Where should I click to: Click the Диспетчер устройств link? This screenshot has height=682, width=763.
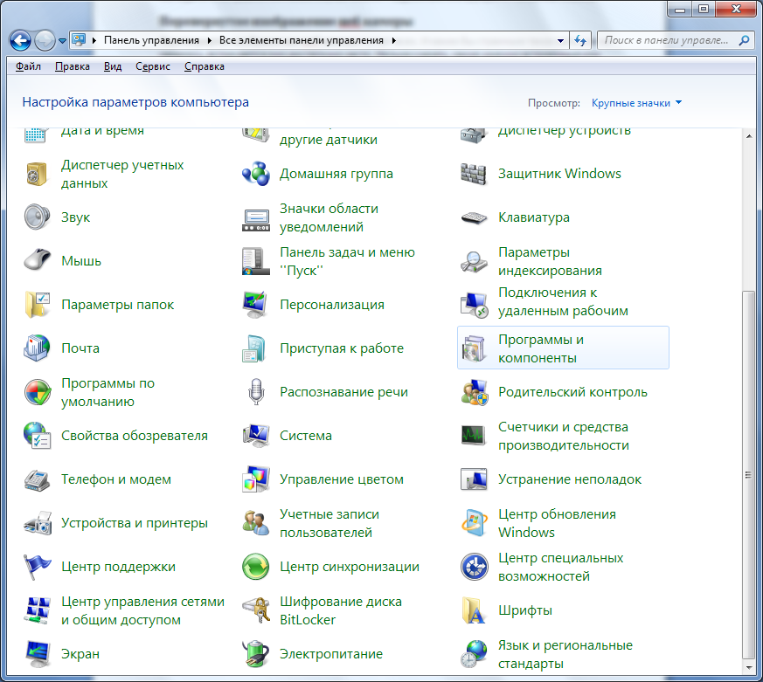pos(565,131)
